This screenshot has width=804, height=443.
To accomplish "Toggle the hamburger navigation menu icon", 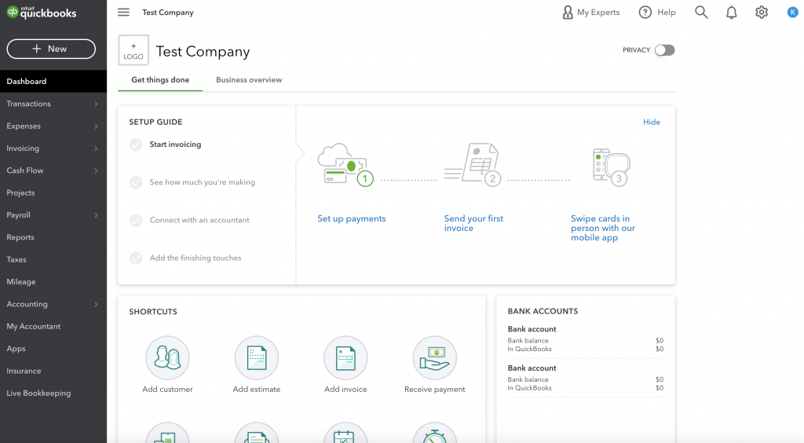I will pos(123,13).
